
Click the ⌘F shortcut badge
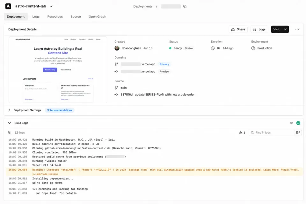click(x=298, y=133)
